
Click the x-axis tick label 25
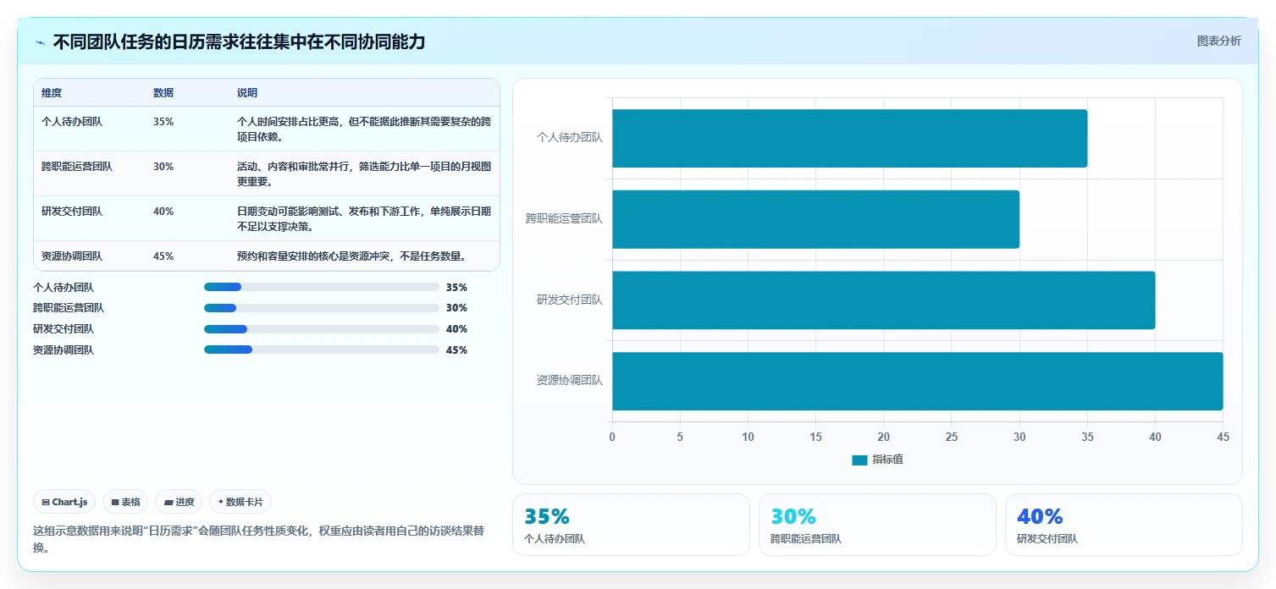coord(952,437)
